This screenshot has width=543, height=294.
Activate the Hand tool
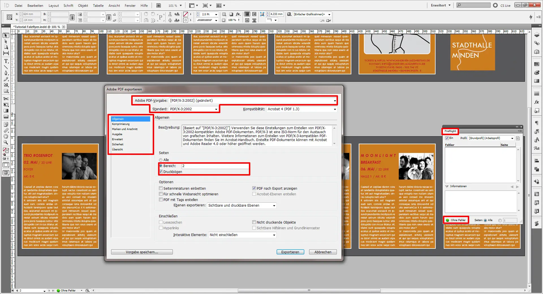click(x=6, y=137)
